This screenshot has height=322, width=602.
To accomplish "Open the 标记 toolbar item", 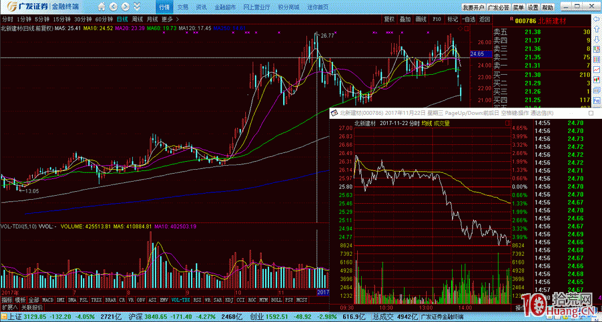I will (452, 19).
